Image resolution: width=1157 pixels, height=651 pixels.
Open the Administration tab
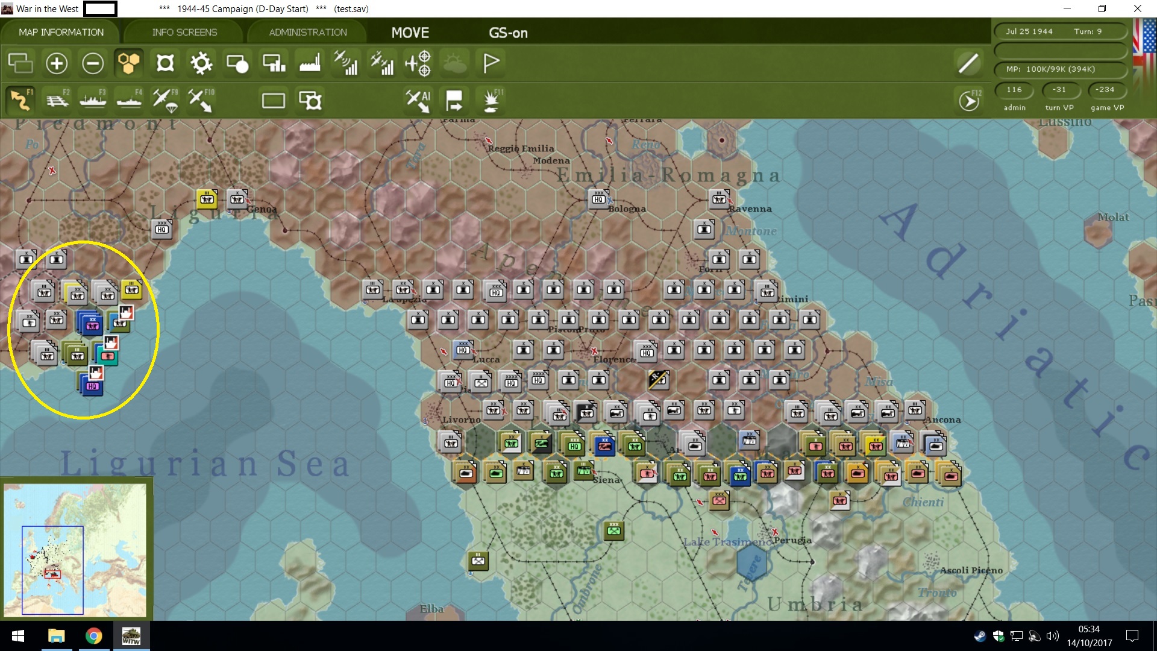pyautogui.click(x=308, y=32)
